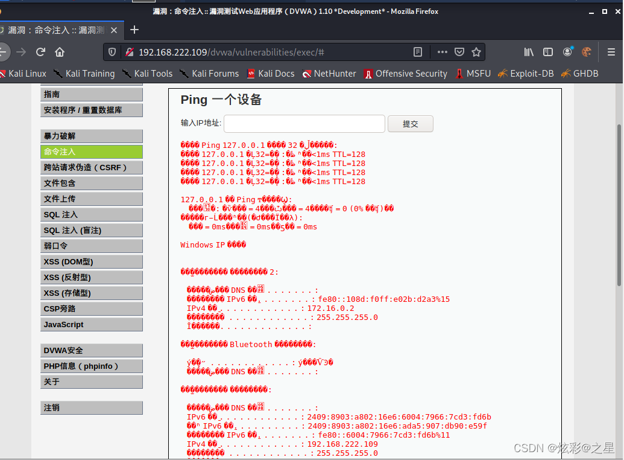Open MSFU bookmark
Screen dimensions: 624x460
coord(473,74)
